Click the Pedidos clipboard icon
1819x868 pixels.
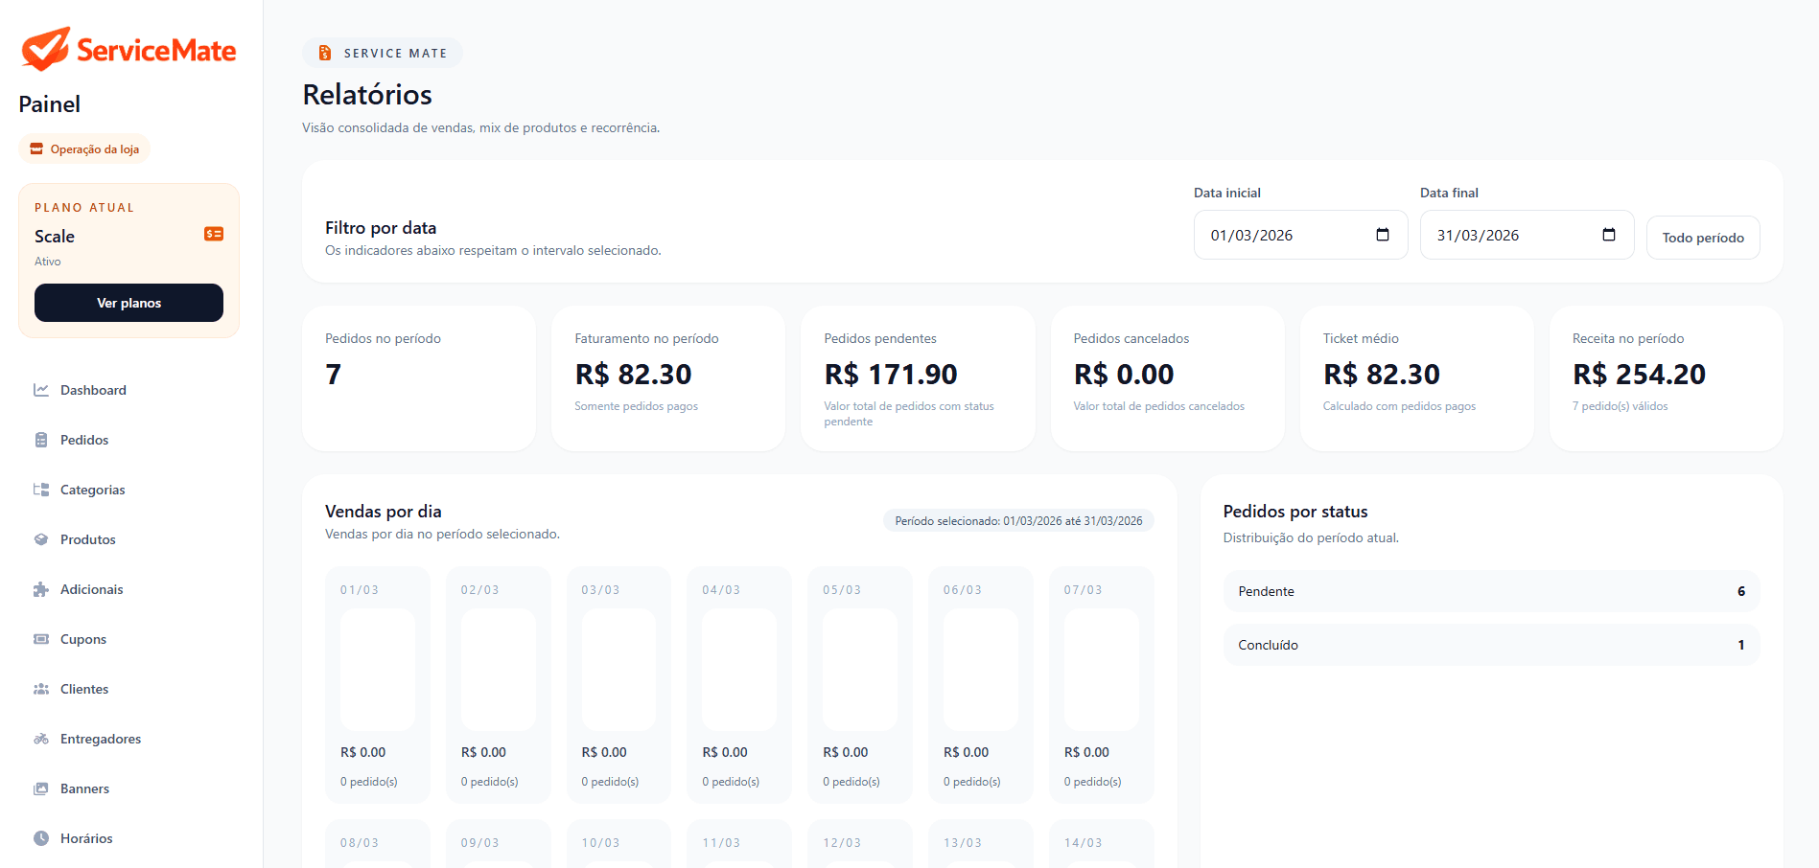pyautogui.click(x=41, y=440)
